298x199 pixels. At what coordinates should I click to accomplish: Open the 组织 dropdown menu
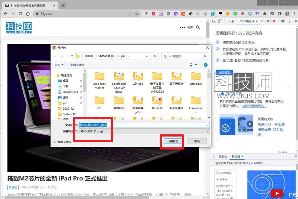click(59, 65)
